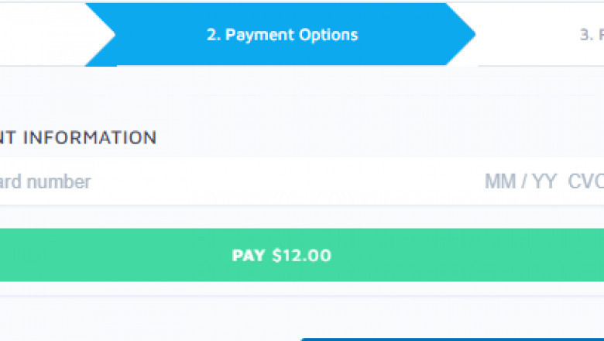Click the "$12.00" amount on the pay button
The height and width of the screenshot is (341, 604).
[301, 255]
